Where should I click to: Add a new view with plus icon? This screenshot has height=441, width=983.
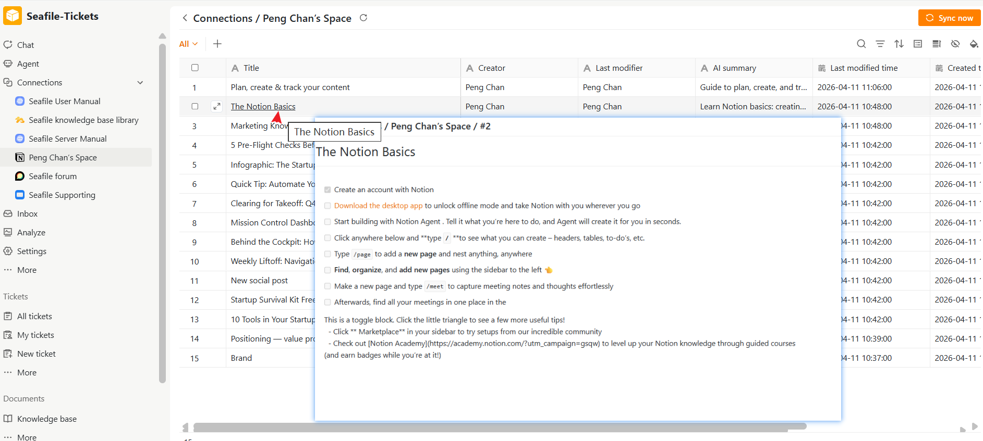(217, 44)
